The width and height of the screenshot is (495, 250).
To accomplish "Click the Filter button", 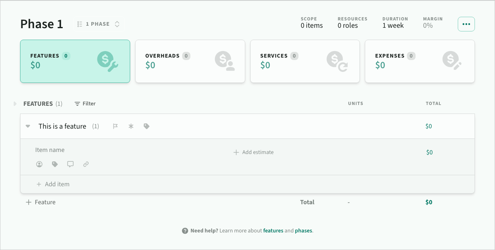I will [85, 104].
